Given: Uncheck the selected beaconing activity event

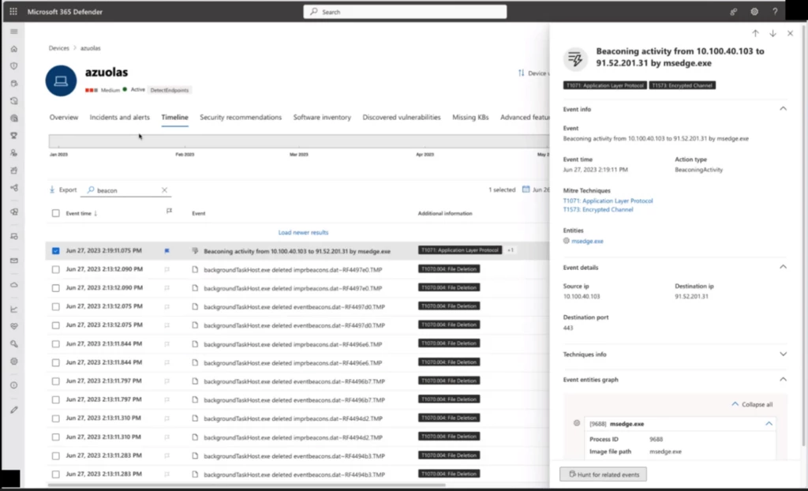Looking at the screenshot, I should coord(55,250).
